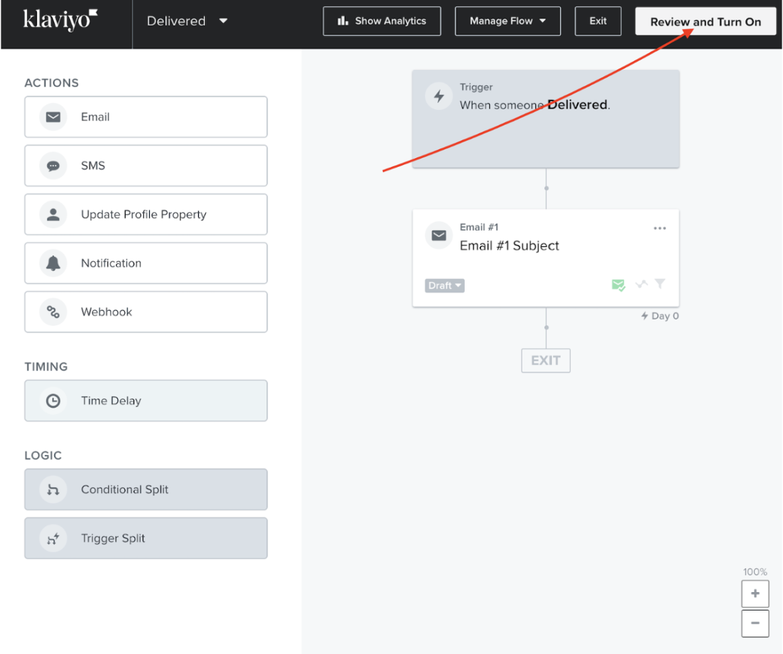Click the Webhook link icon
Screen dimensions: 783x654
(x=53, y=312)
